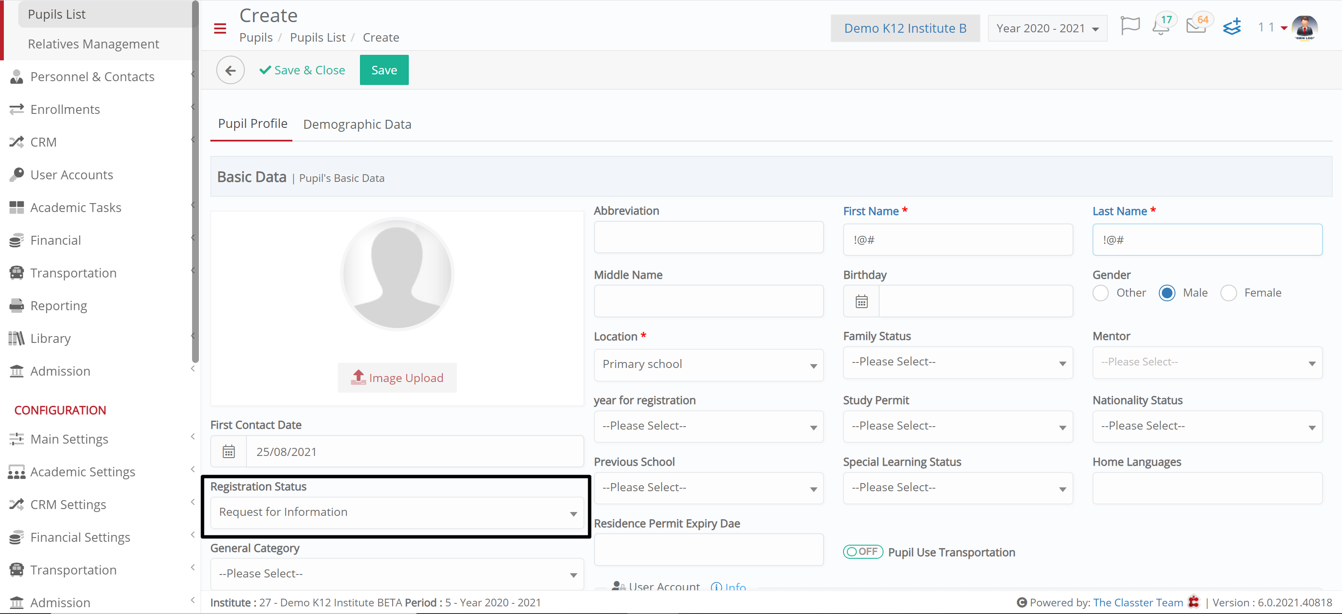The height and width of the screenshot is (614, 1342).
Task: Open Relatives Management in the sidebar
Action: [x=93, y=44]
